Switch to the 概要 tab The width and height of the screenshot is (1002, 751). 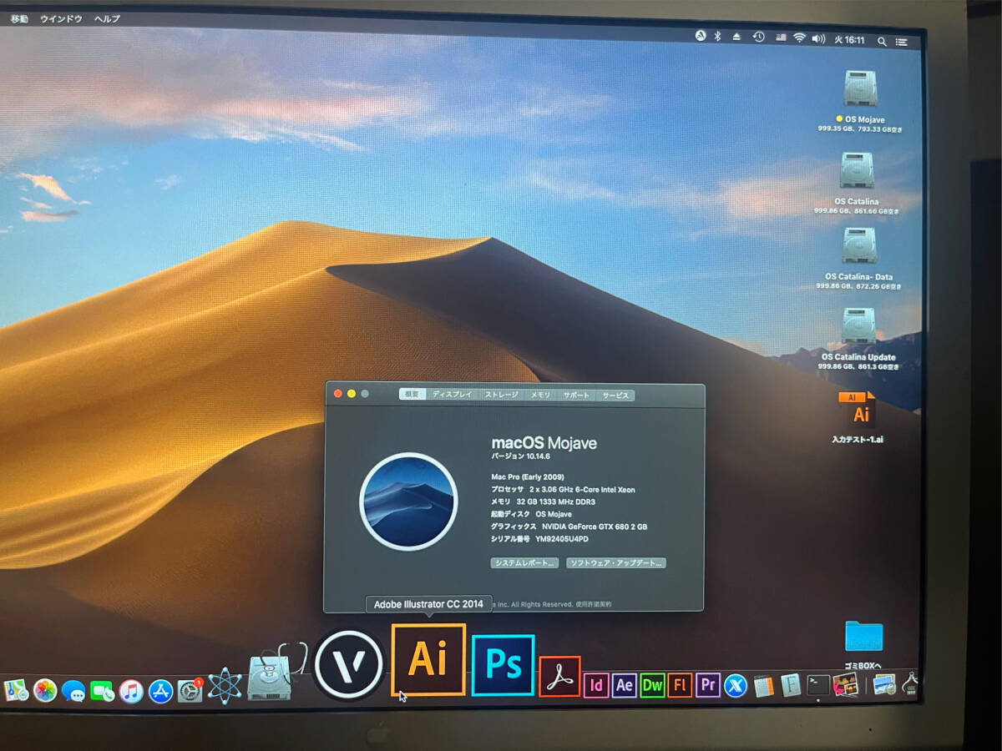412,395
